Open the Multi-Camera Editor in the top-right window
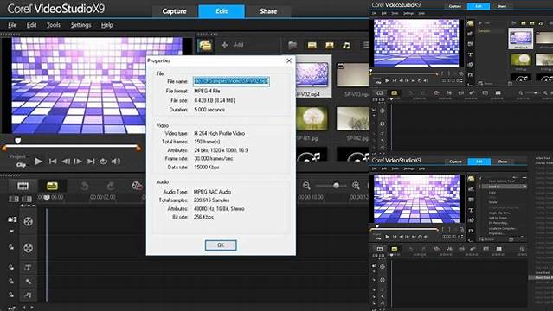Viewport: 553px width, 311px height. tap(498, 93)
